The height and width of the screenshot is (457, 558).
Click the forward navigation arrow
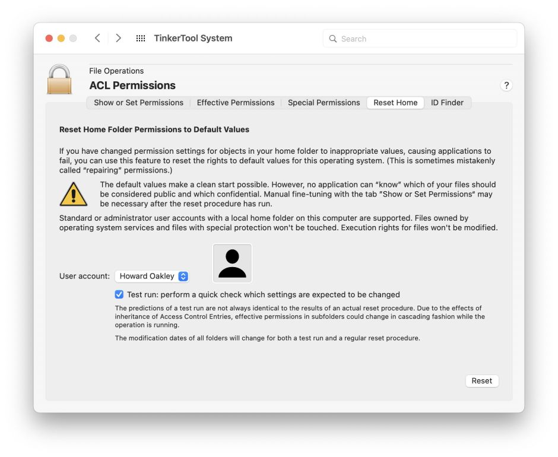pyautogui.click(x=118, y=39)
